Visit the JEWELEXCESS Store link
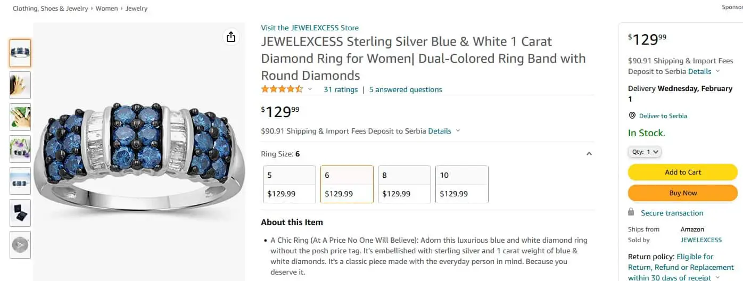Screen dimensions: 743x281 310,28
